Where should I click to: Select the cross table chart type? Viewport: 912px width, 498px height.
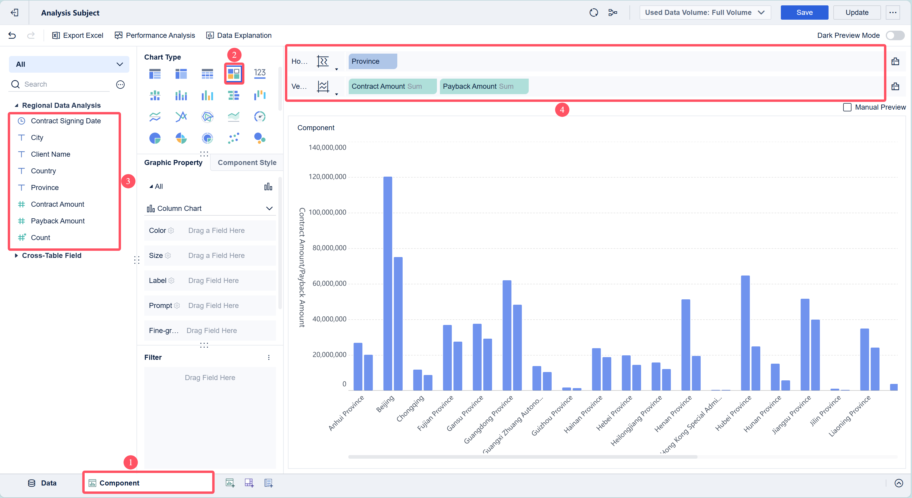coord(181,74)
